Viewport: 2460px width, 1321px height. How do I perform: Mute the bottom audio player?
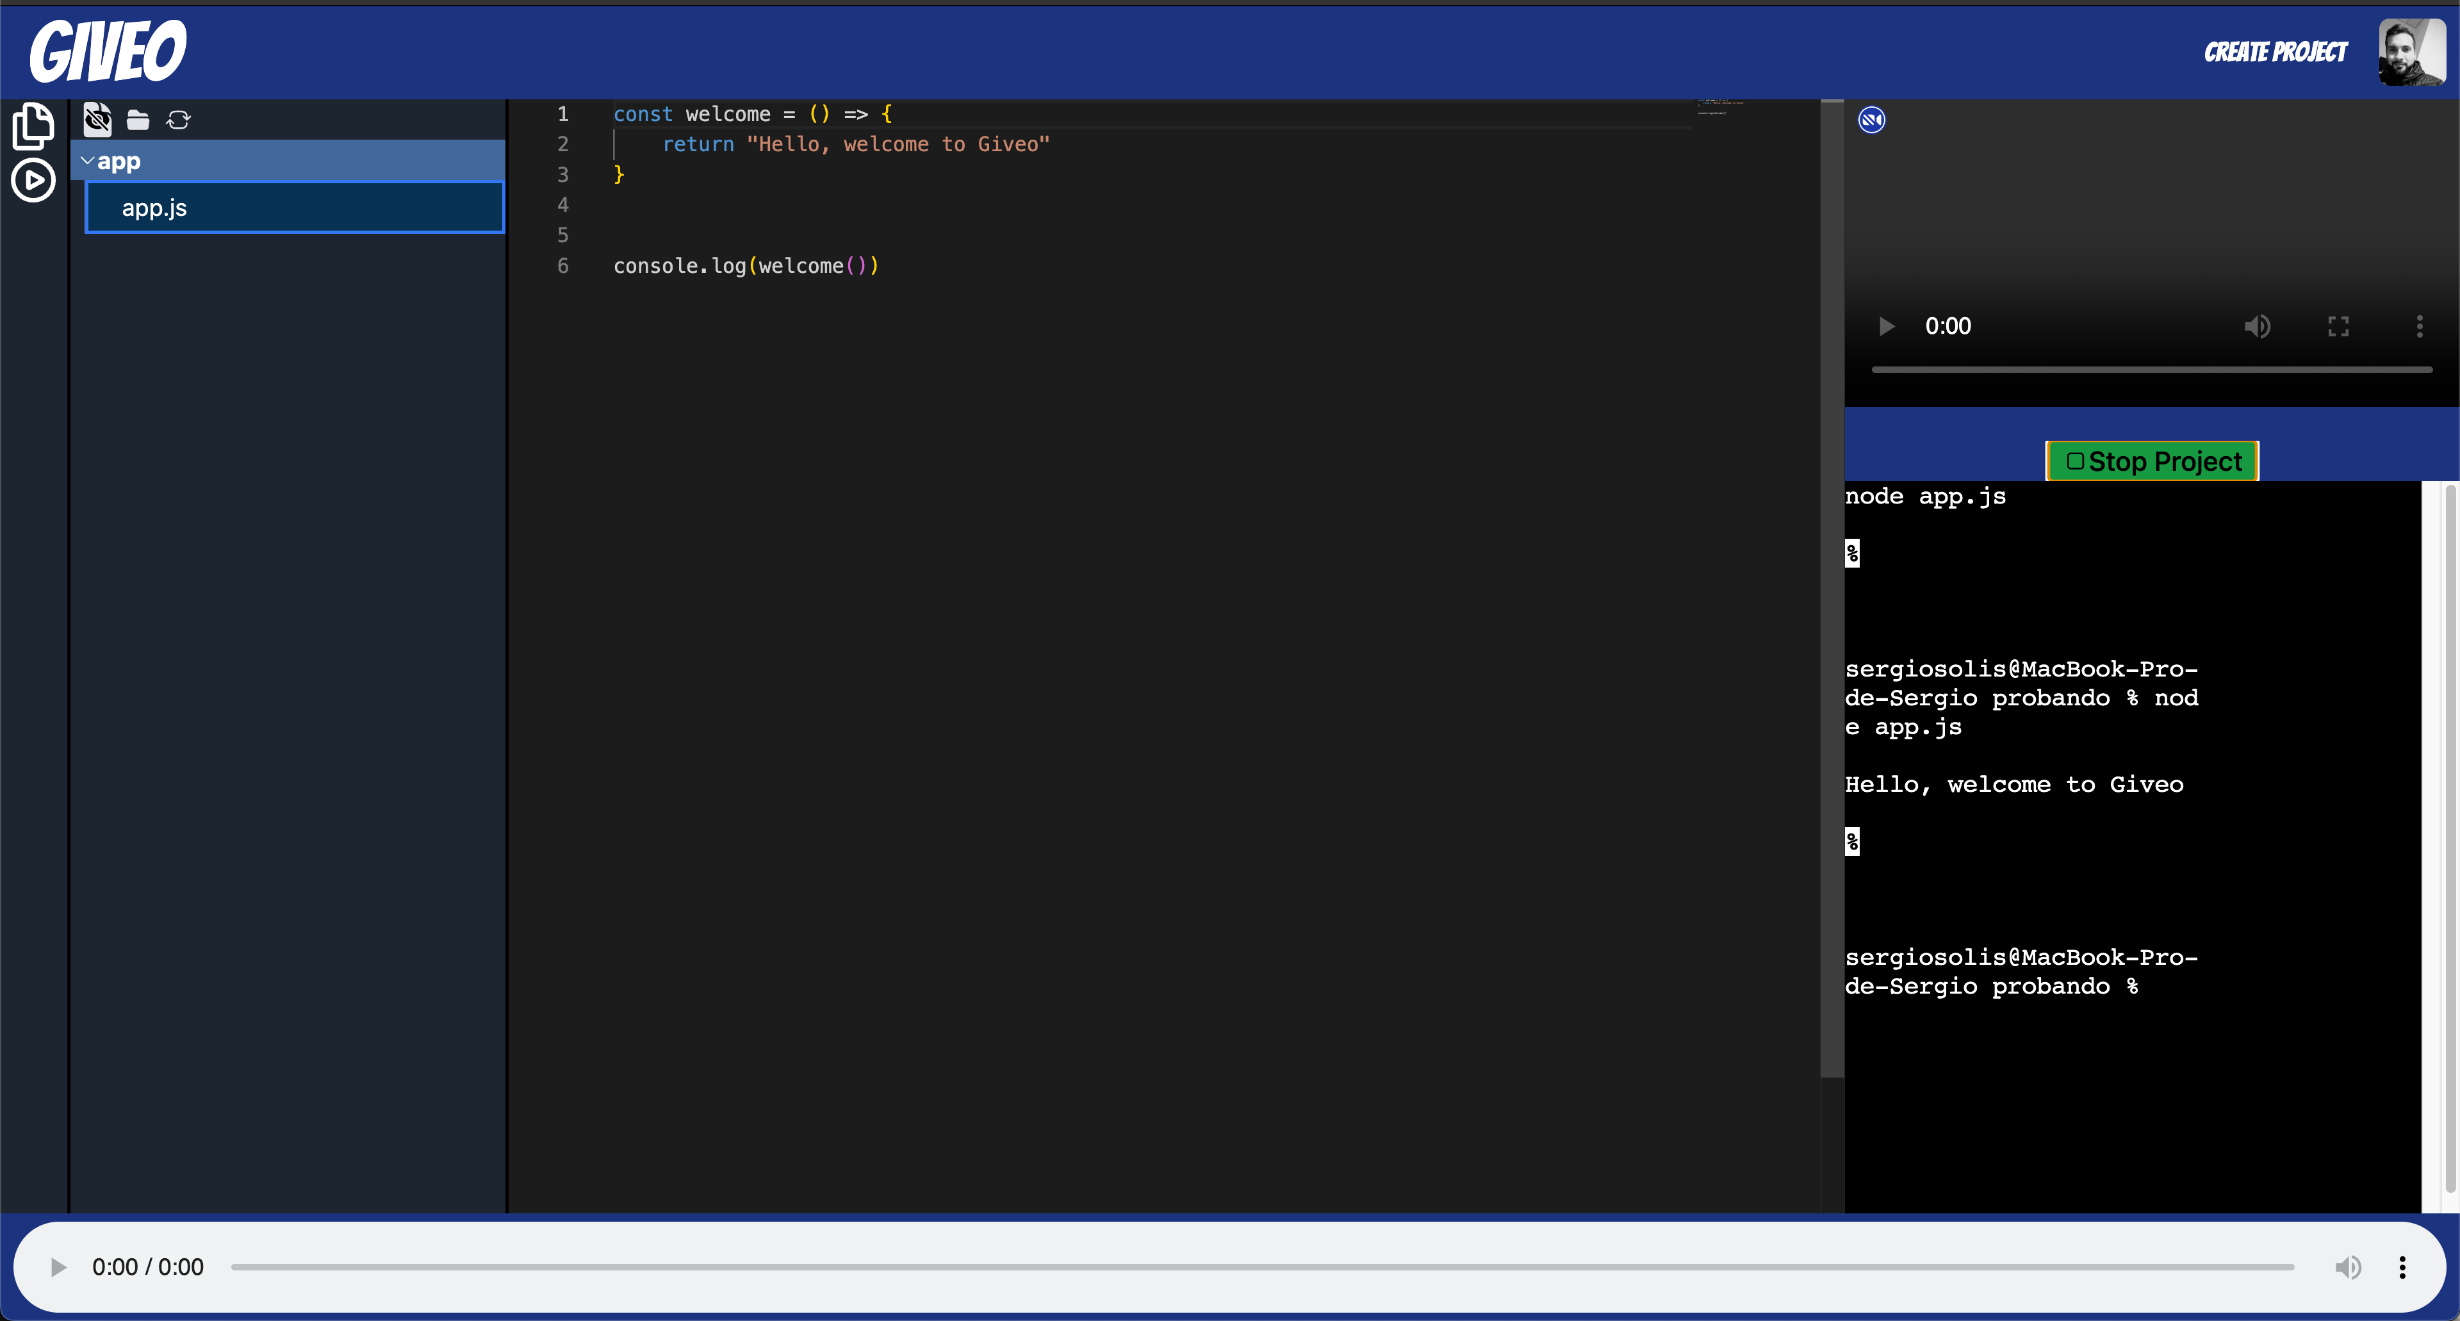click(x=2349, y=1267)
